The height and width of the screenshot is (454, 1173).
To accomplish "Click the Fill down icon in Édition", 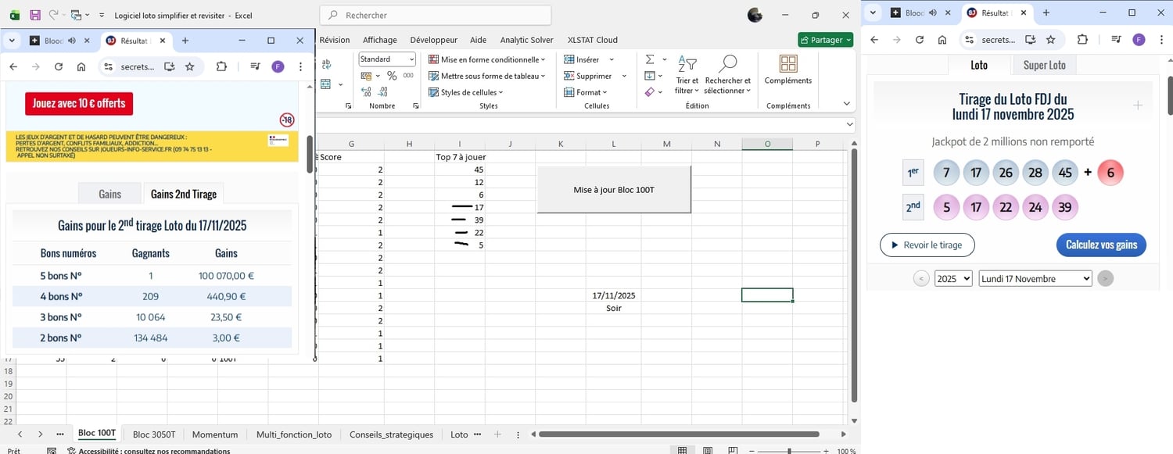I will (x=650, y=76).
